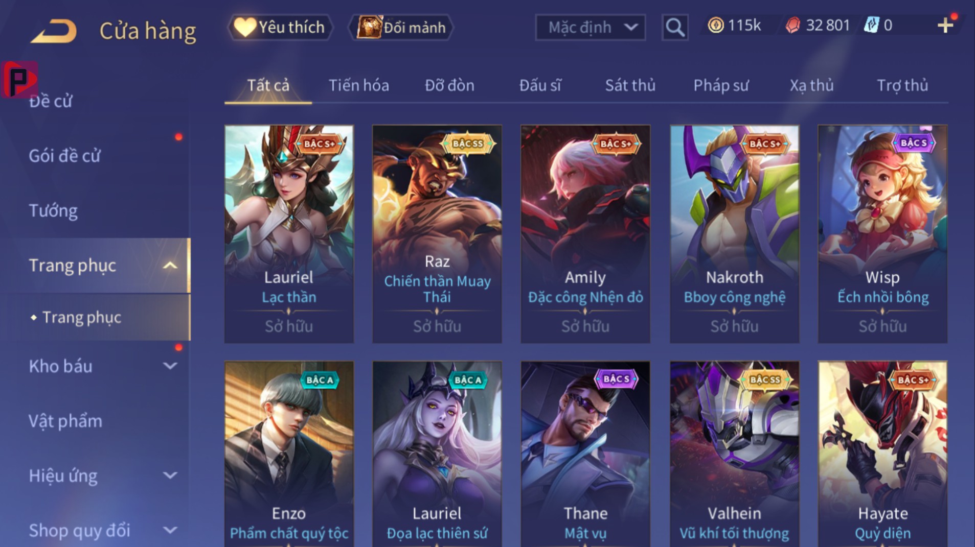Viewport: 975px width, 547px height.
Task: Expand the Hiệu ứng sidebar section
Action: tap(170, 475)
